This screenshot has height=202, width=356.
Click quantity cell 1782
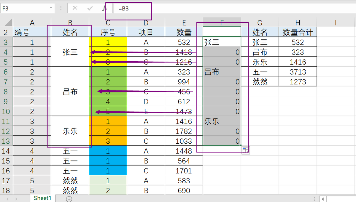(x=184, y=131)
